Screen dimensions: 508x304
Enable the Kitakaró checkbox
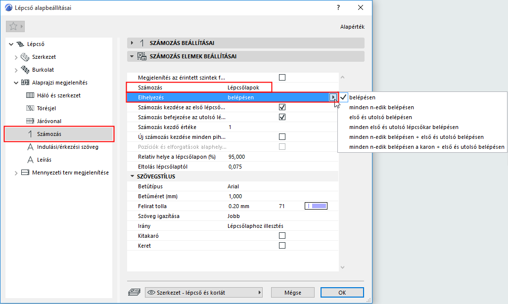pos(282,236)
